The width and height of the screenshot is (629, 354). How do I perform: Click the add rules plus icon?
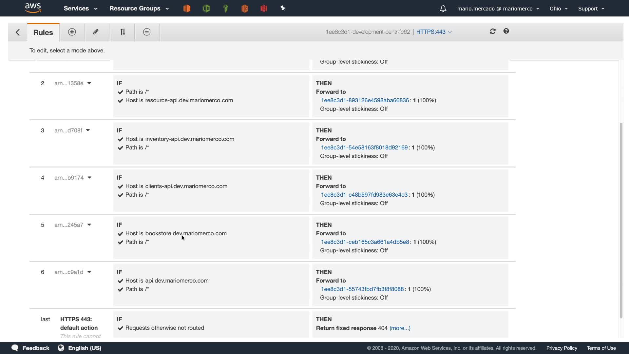(72, 32)
